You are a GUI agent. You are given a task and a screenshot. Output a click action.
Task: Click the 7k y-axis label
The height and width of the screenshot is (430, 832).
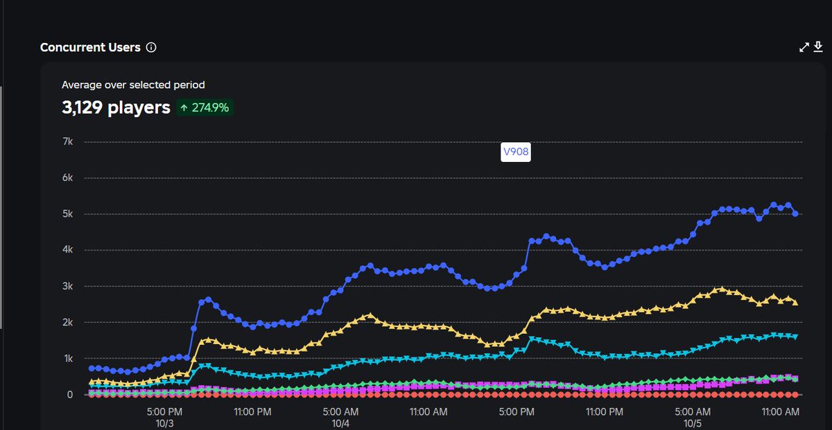coord(68,141)
